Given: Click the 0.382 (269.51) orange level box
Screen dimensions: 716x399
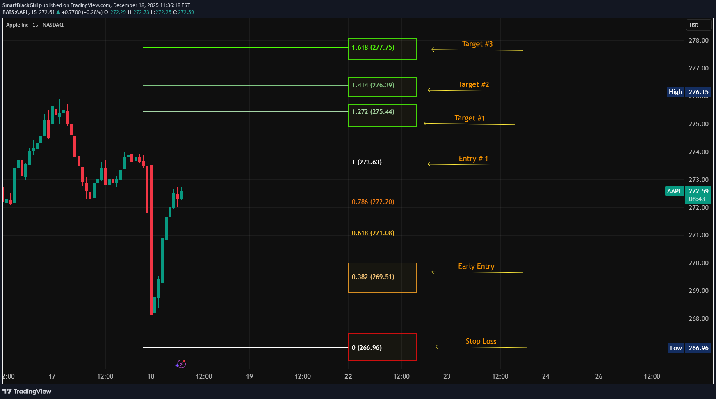Looking at the screenshot, I should 382,278.
